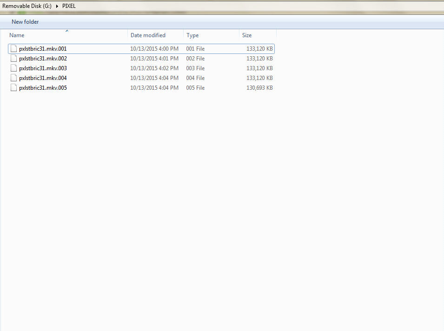Select file name pxlstbric31.mkv.004
This screenshot has height=331, width=444.
[43, 78]
